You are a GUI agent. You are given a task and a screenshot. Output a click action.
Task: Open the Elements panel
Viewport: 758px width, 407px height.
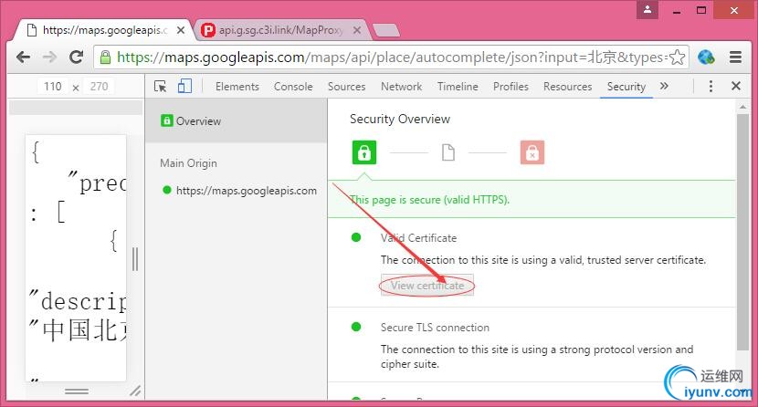[237, 87]
